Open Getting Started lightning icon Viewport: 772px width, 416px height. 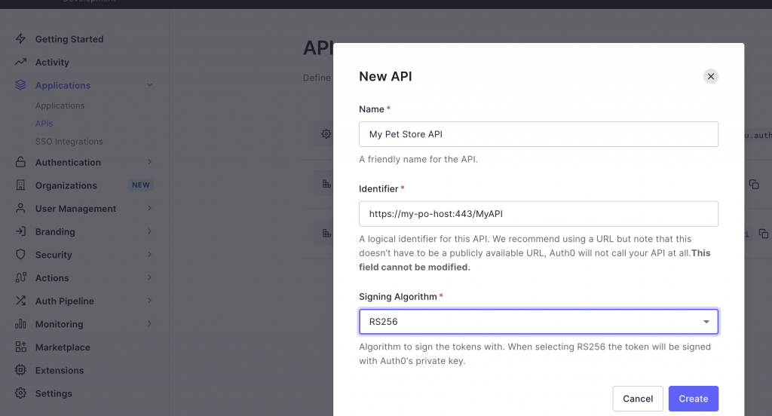coord(20,38)
